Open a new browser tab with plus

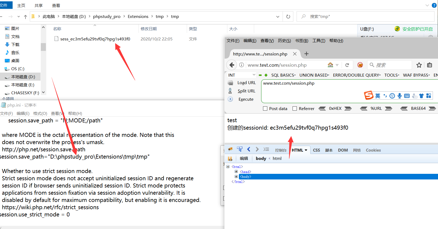(306, 54)
